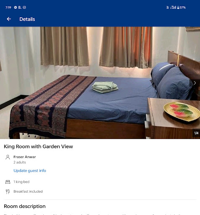200x215 pixels.
Task: Tap the Breakfast included text
Action: tap(28, 191)
